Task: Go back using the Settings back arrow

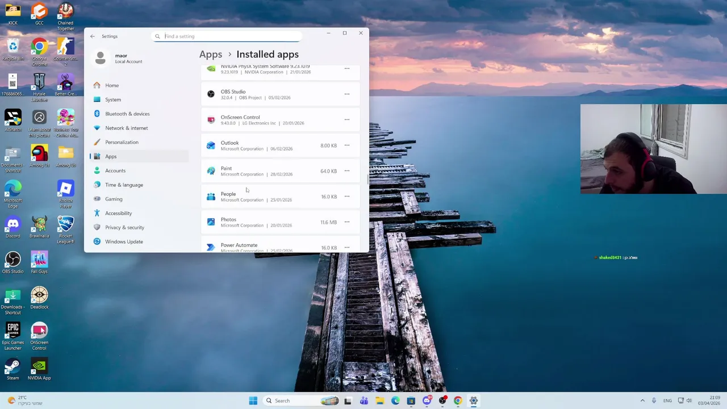Action: (93, 36)
